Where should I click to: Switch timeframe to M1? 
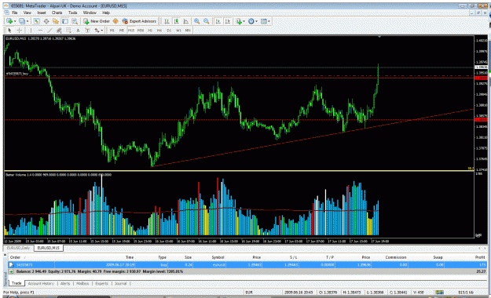(x=112, y=31)
